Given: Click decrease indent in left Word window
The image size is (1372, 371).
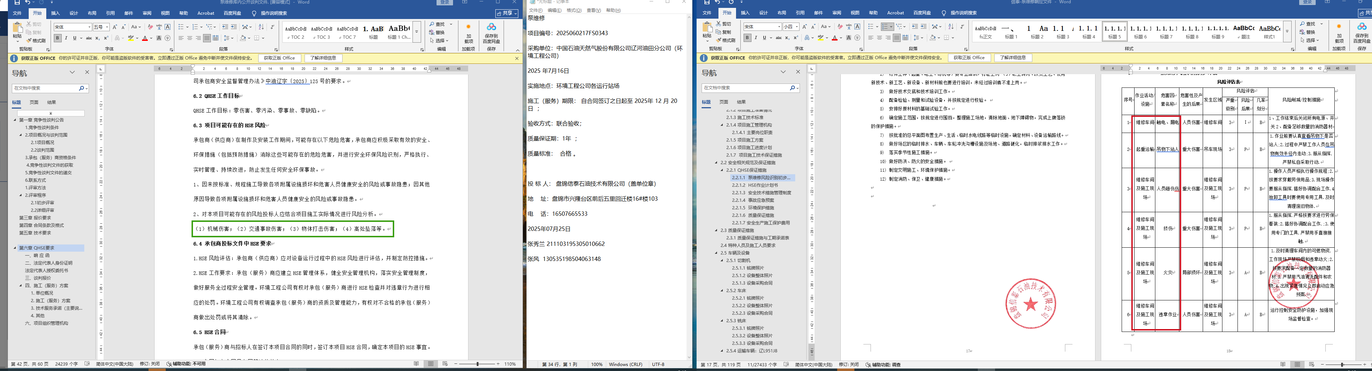Looking at the screenshot, I should (x=225, y=27).
